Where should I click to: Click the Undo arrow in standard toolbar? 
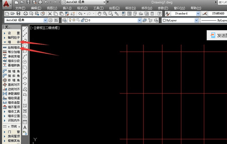pos(80,14)
